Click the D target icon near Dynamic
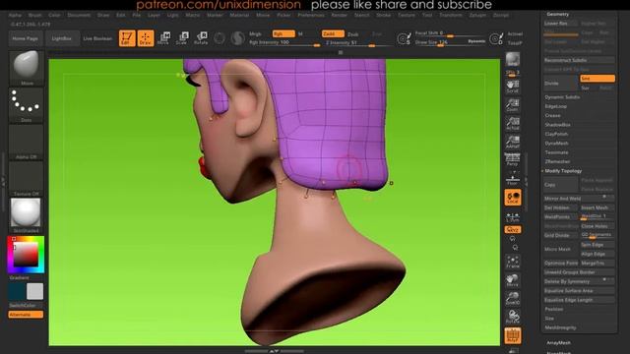 496,39
